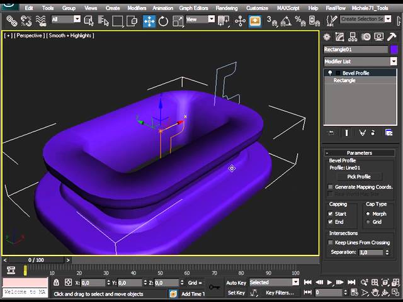Open Select by Name tool
Image resolution: width=403 pixels, height=302 pixels.
(x=103, y=21)
